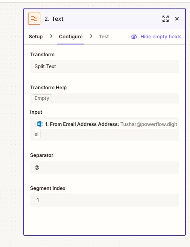The width and height of the screenshot is (190, 247).
Task: Open the Transform dropdown showing Split Text
Action: point(105,66)
